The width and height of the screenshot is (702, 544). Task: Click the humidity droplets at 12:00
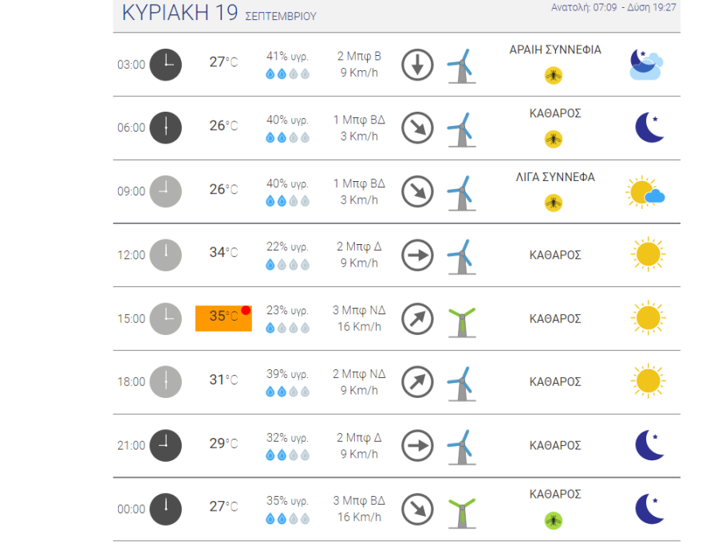pos(287,265)
